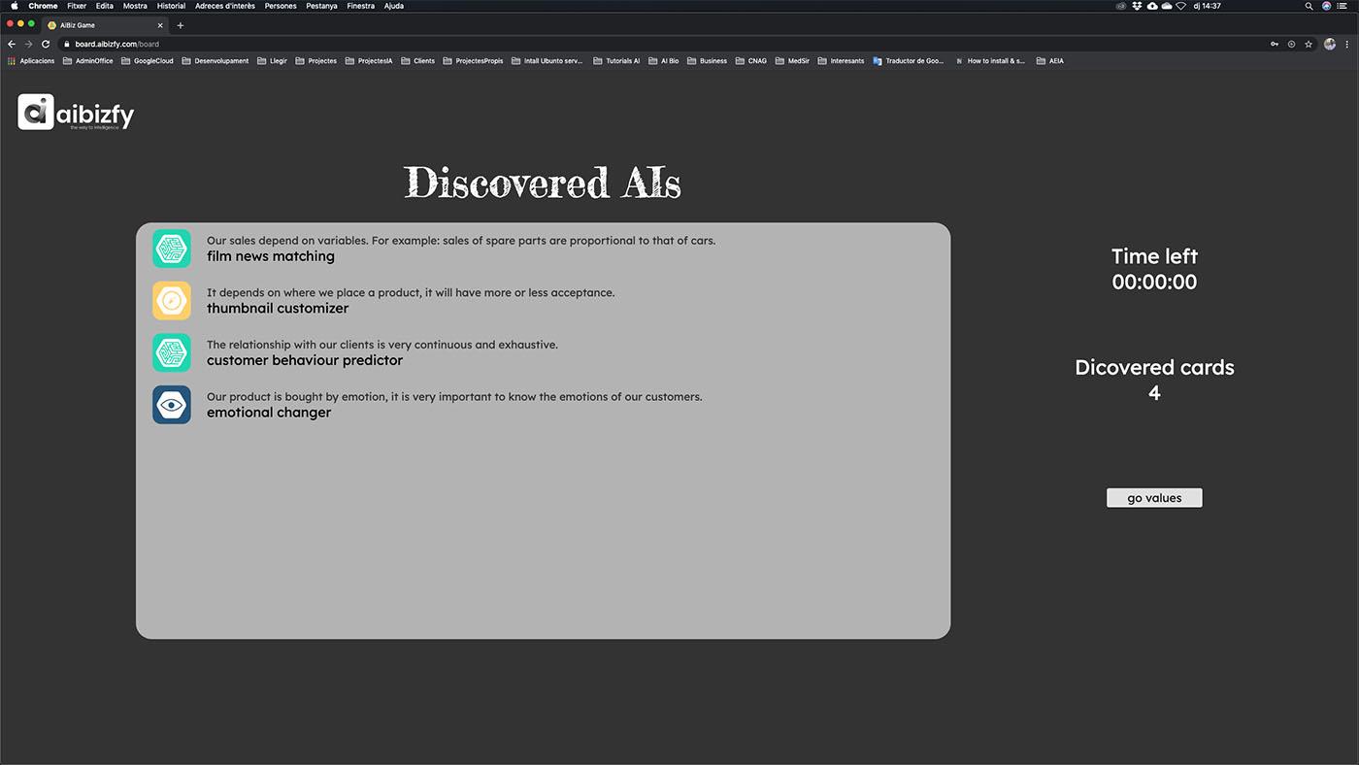Select the AiBiz Game tab
1359x765 pixels.
(x=105, y=25)
